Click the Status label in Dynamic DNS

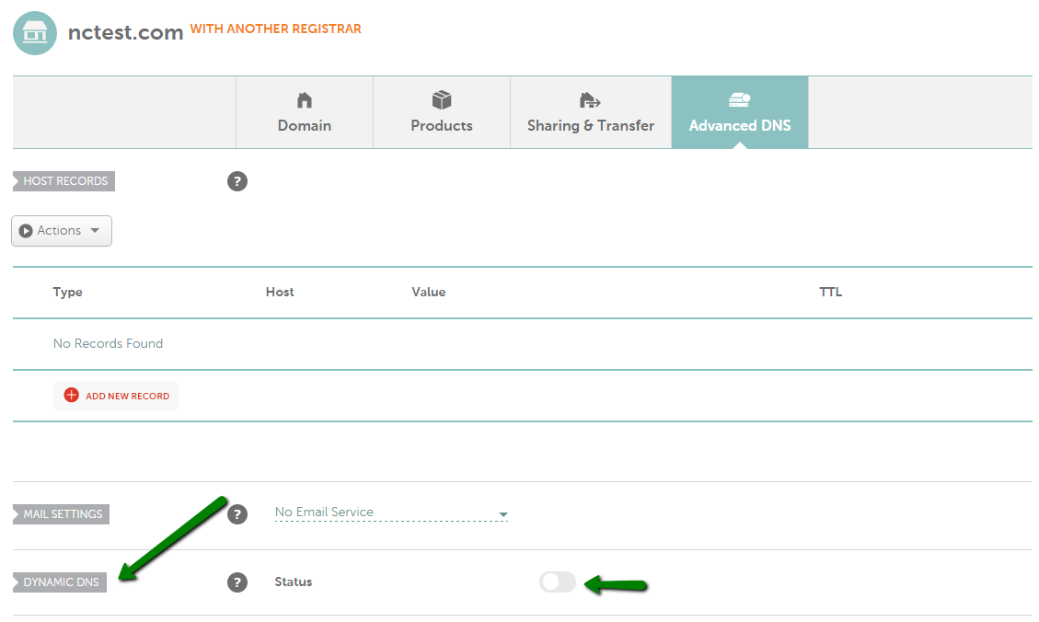pos(293,582)
